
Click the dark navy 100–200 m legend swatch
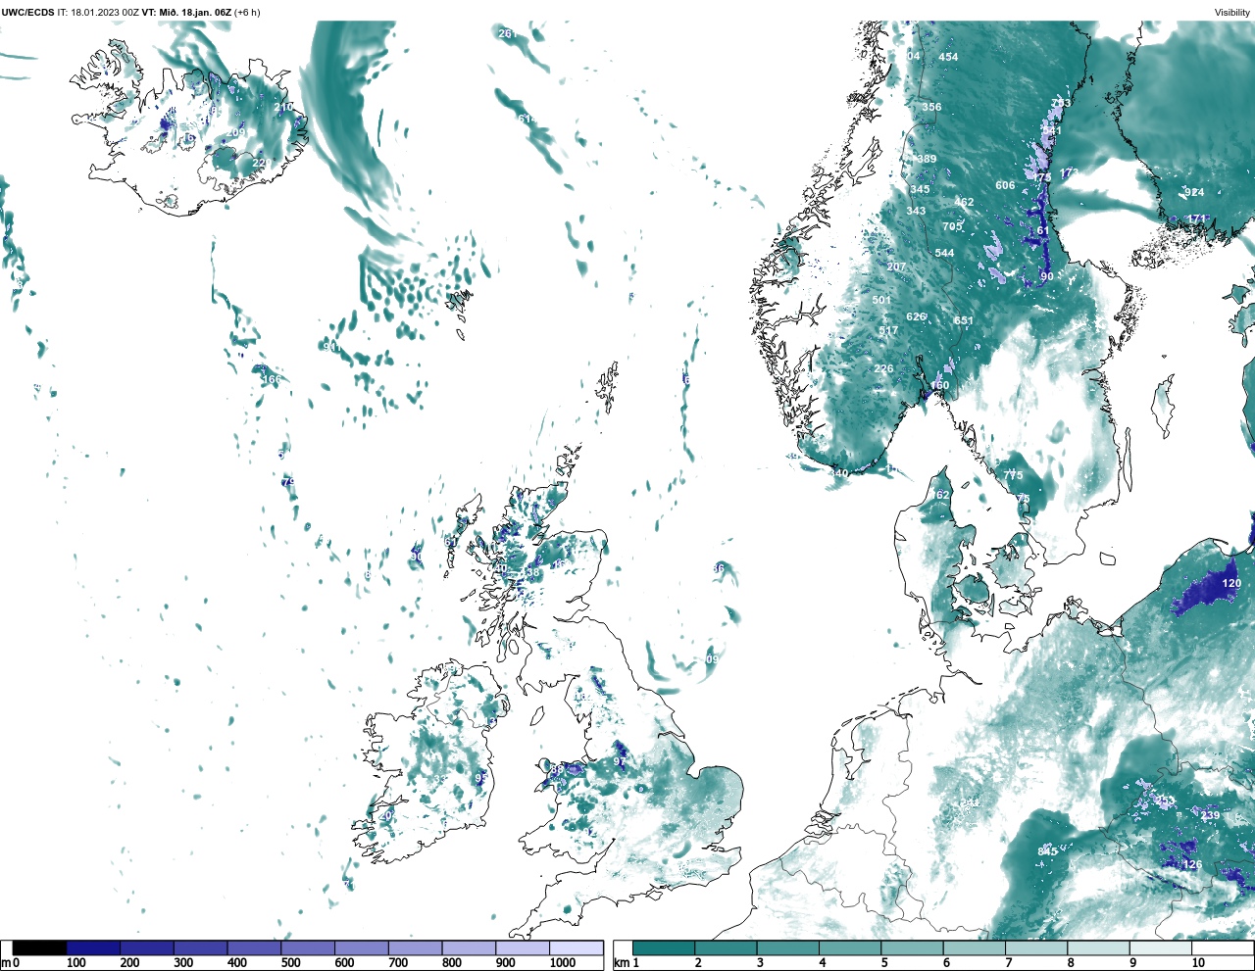(93, 947)
